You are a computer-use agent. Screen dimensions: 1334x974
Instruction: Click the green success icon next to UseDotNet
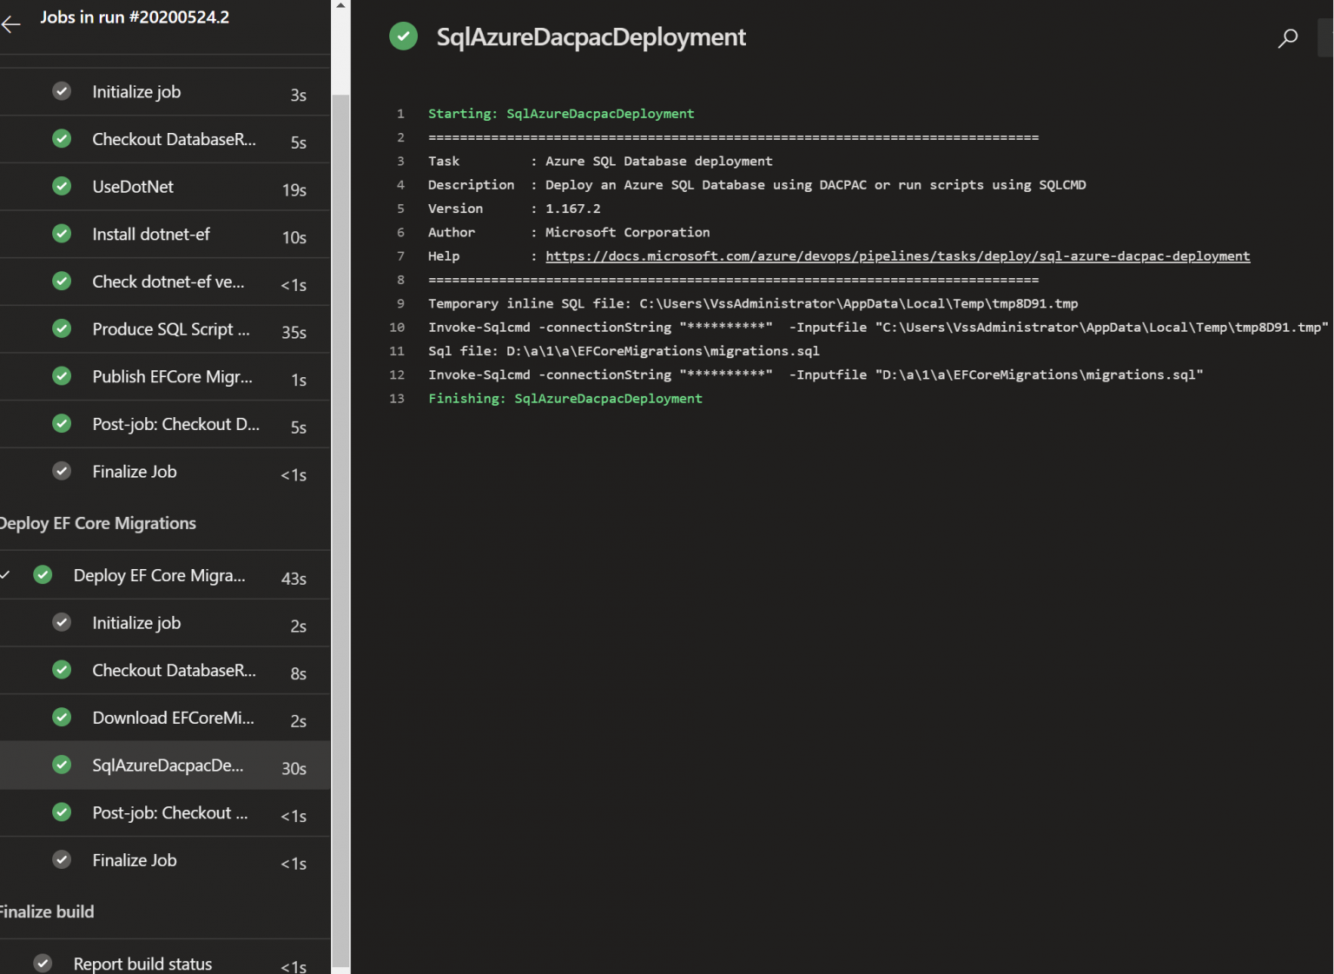pyautogui.click(x=62, y=186)
